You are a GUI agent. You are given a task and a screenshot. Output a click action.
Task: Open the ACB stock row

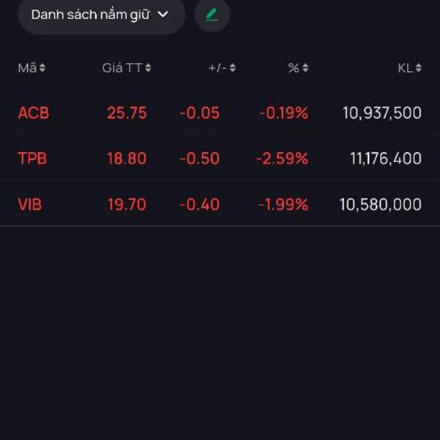[x=220, y=113]
